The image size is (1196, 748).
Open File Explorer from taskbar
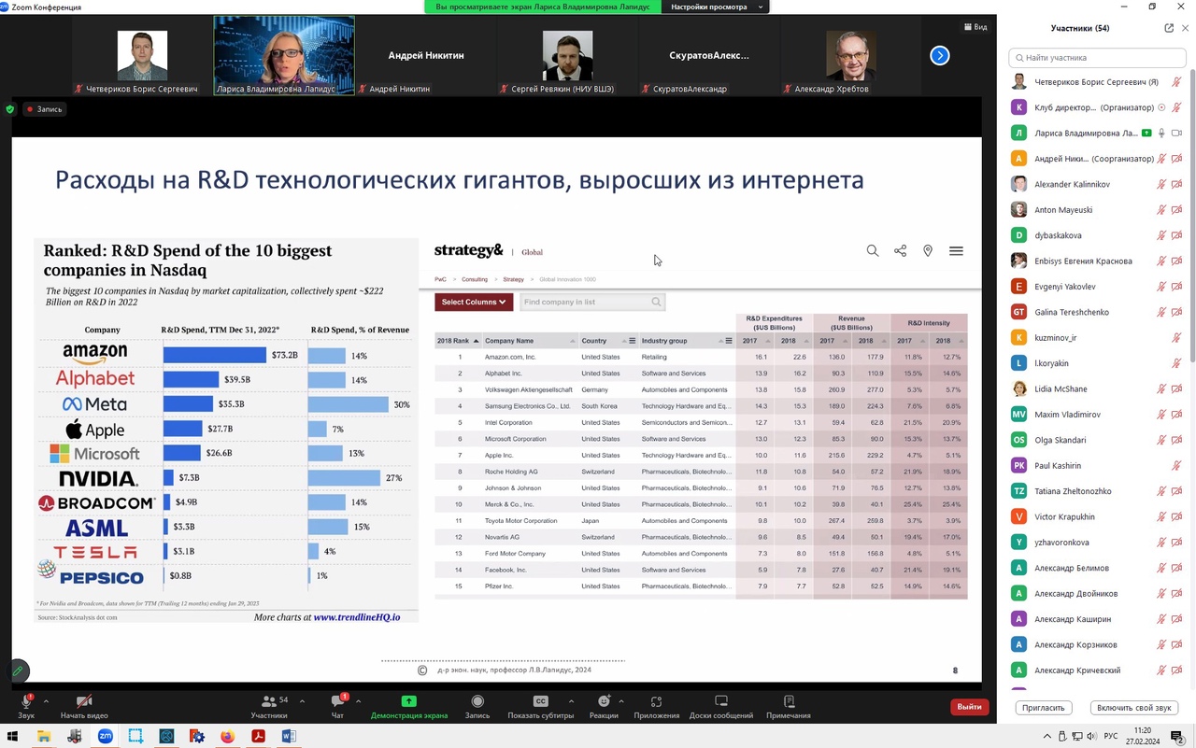tap(44, 736)
